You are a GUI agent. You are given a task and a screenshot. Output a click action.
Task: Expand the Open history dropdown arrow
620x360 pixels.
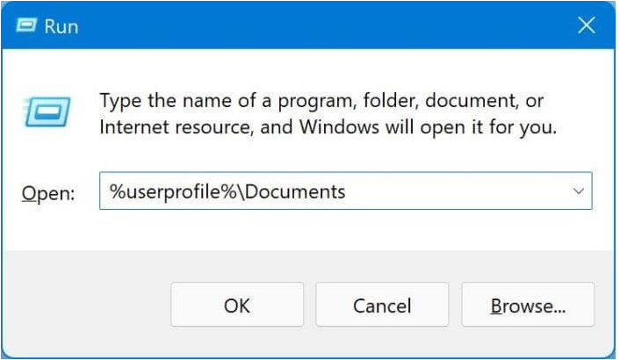578,191
